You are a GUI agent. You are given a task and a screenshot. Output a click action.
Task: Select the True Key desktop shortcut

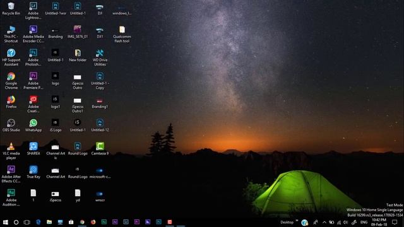[33, 172]
